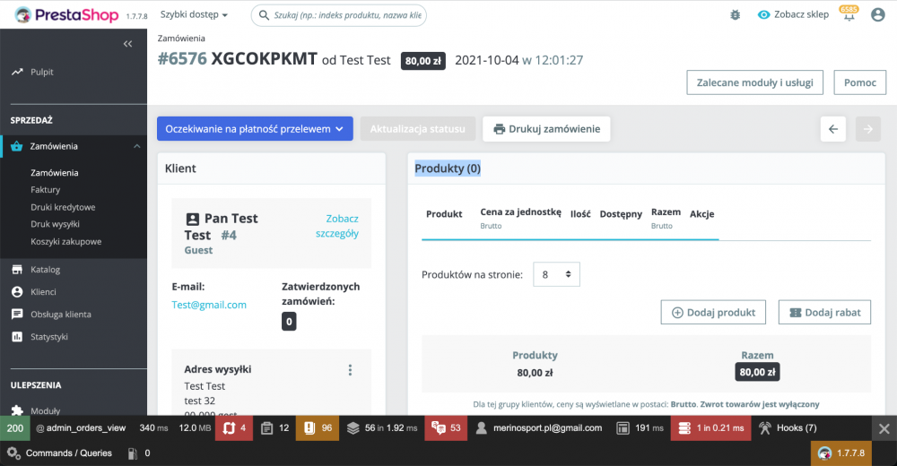Open profiler warnings panel showing 96

coord(318,427)
